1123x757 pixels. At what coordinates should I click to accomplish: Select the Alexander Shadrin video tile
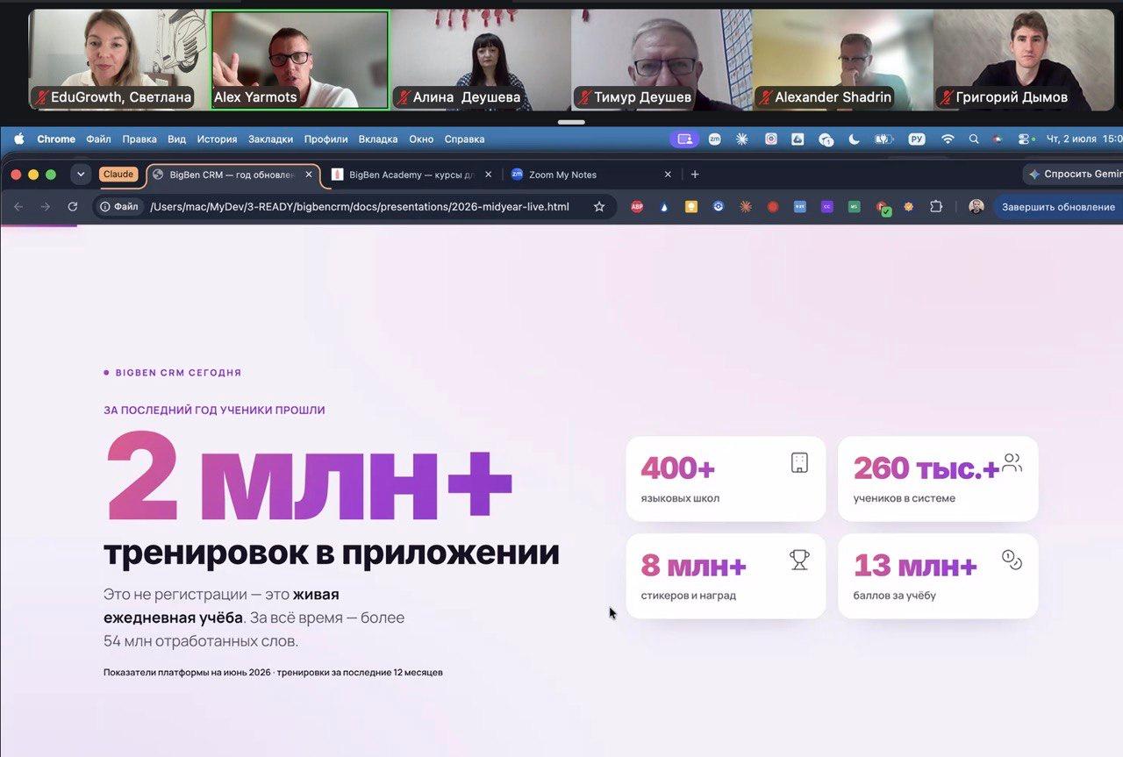(x=842, y=60)
